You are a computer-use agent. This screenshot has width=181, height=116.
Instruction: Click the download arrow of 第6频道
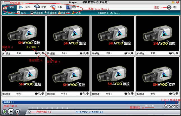(87, 94)
